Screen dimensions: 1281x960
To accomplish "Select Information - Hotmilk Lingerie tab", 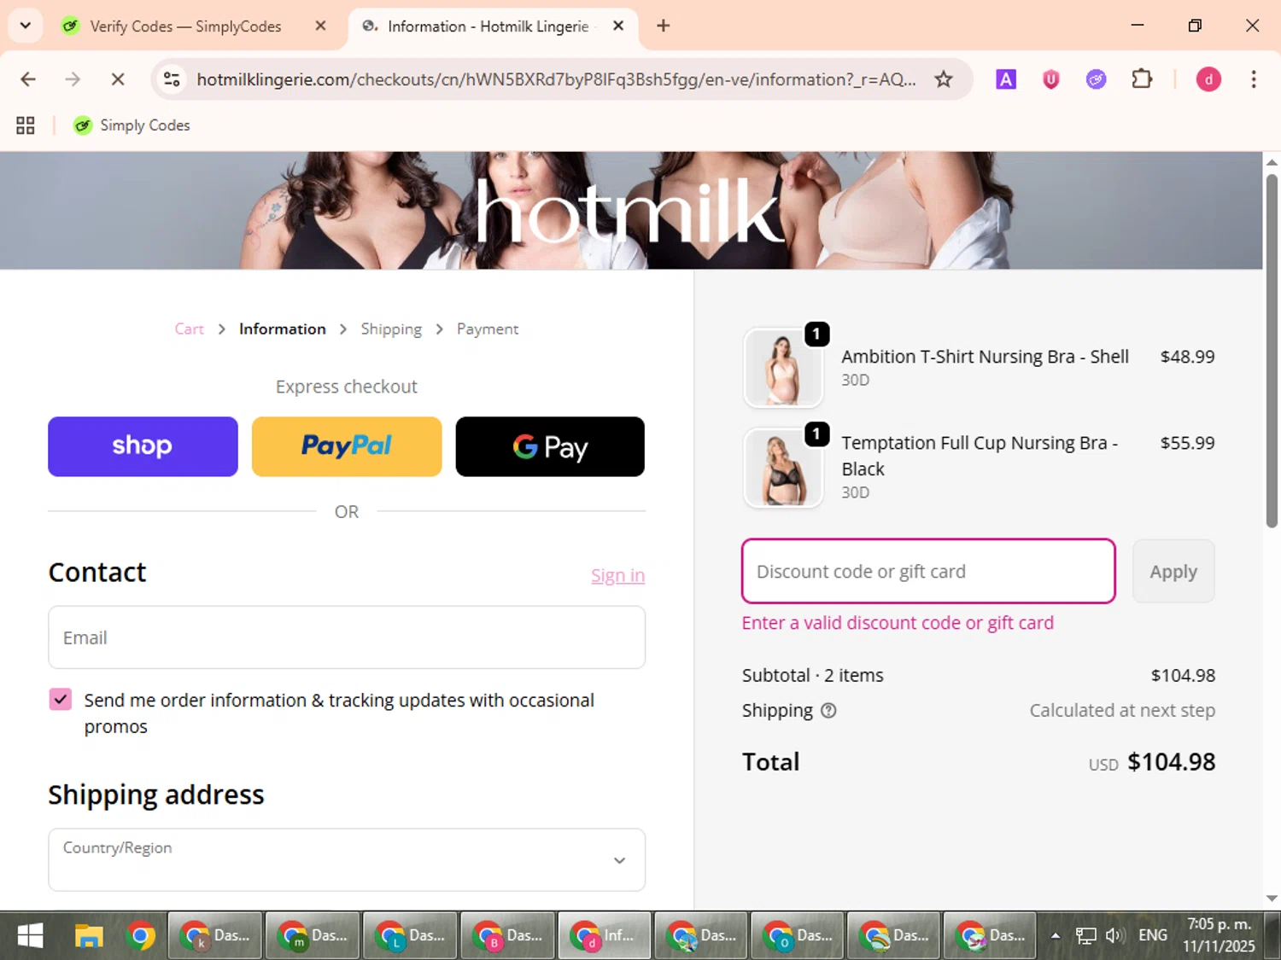I will tap(487, 26).
